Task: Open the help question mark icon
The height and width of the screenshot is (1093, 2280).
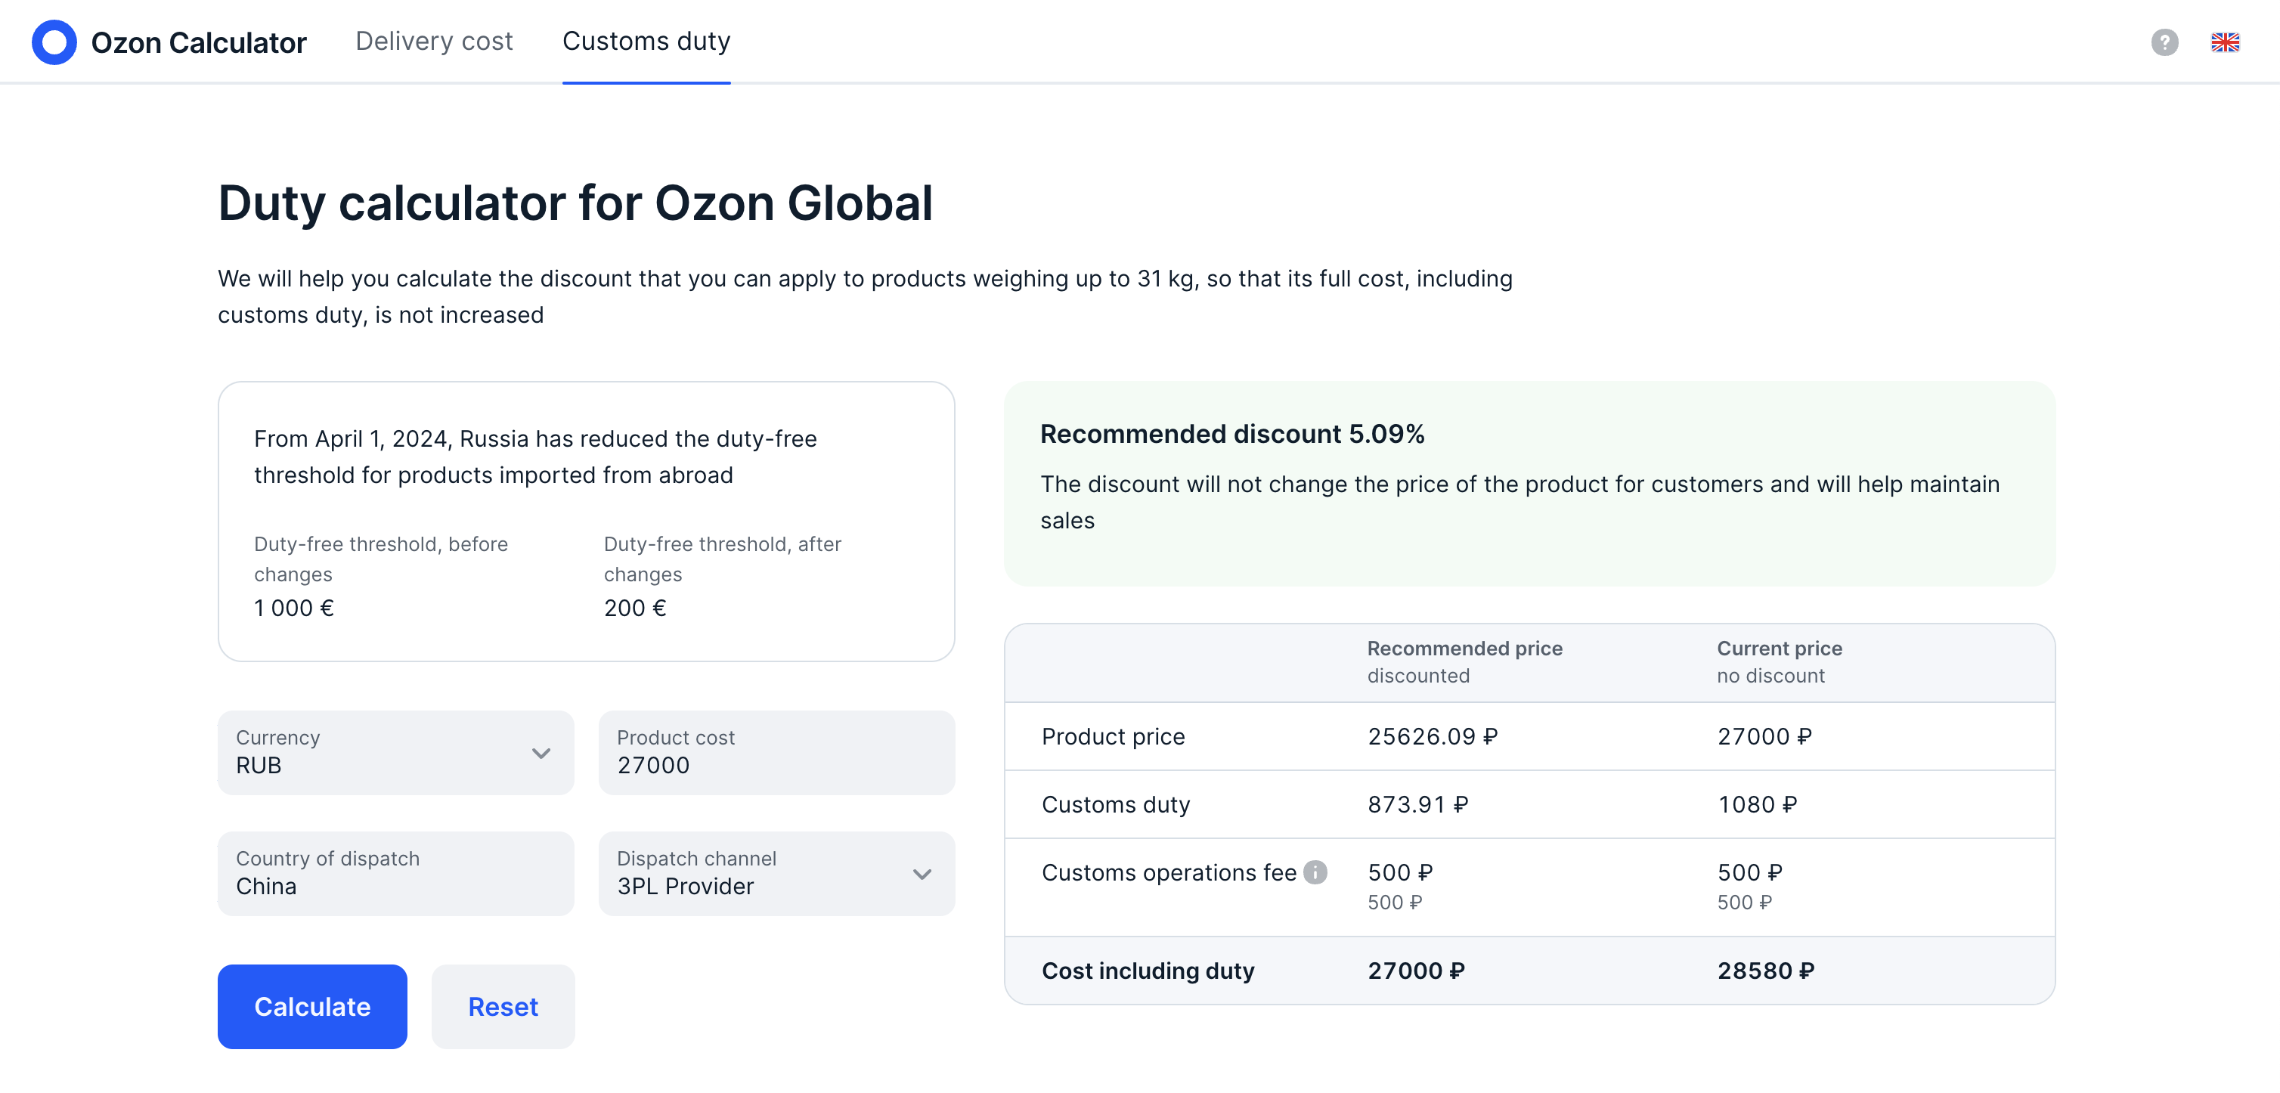Action: pyautogui.click(x=2164, y=42)
